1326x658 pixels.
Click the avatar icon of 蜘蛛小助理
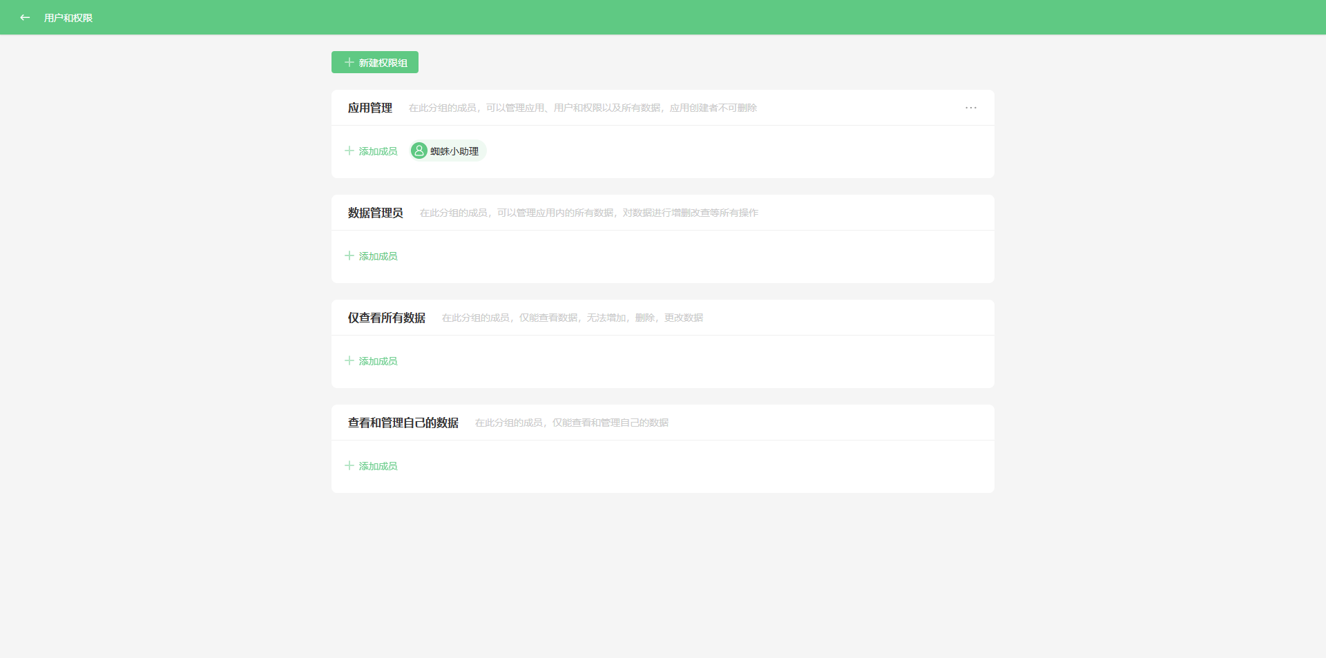tap(419, 151)
